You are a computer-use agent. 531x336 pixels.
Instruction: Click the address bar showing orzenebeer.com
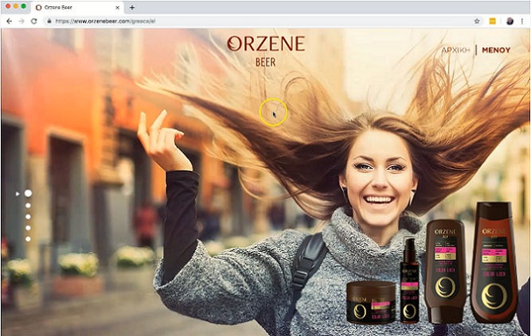[263, 21]
